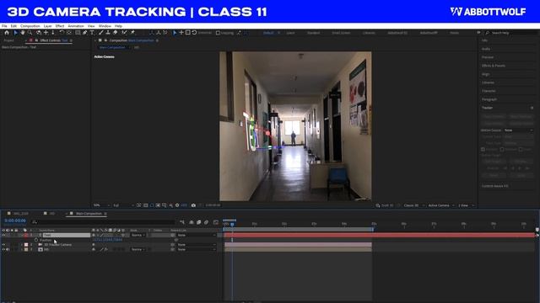Select the Brush tool

pos(101,33)
